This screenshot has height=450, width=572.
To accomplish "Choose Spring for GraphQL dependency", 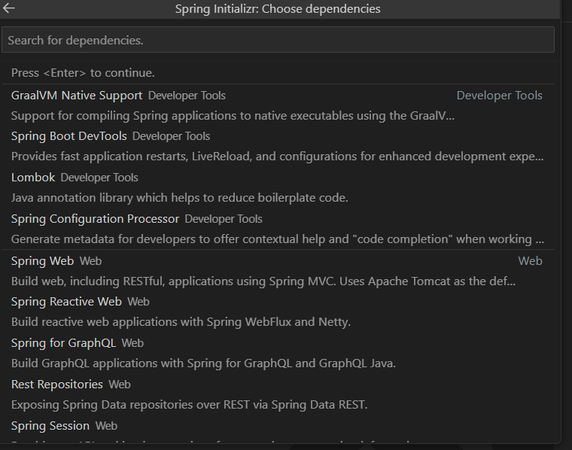I will coord(278,353).
